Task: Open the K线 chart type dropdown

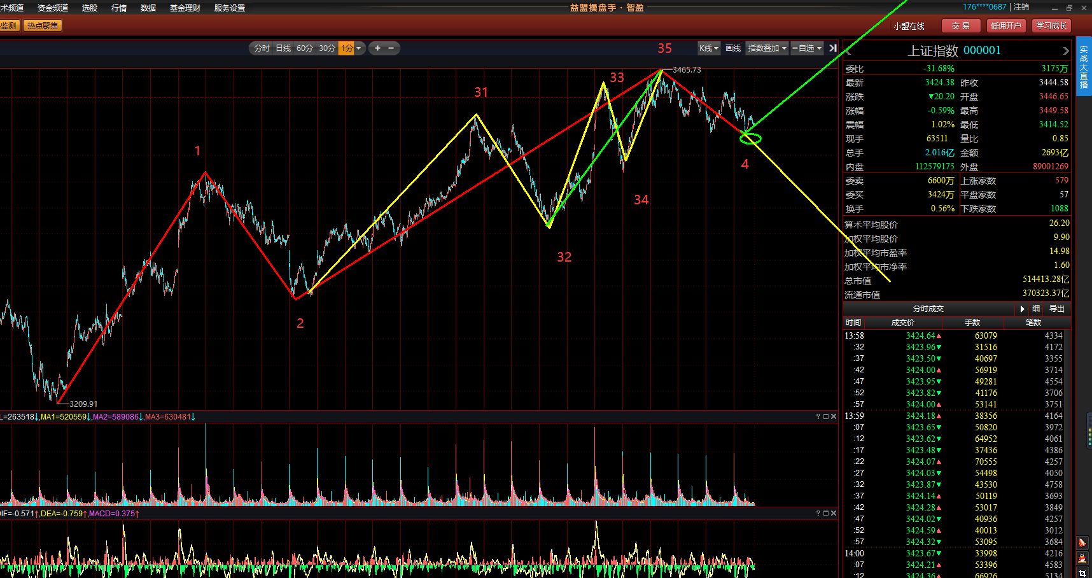Action: point(708,48)
